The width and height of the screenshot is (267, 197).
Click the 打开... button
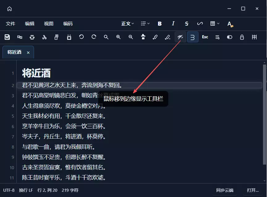253,190
